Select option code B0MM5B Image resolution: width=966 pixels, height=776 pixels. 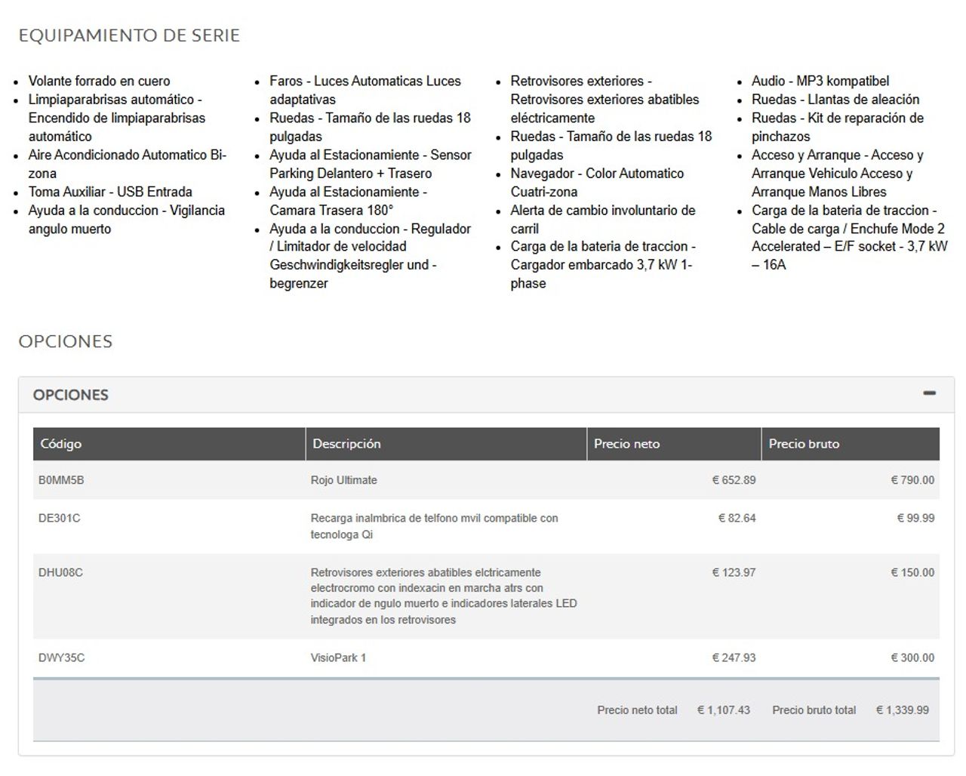pos(61,480)
